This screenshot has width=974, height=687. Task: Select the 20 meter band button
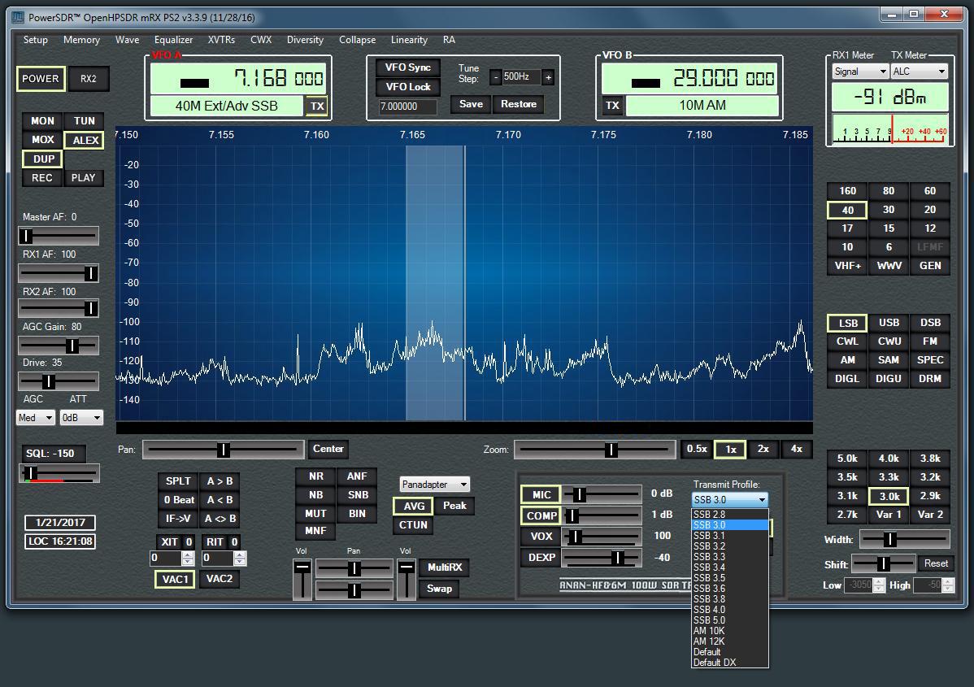(930, 210)
